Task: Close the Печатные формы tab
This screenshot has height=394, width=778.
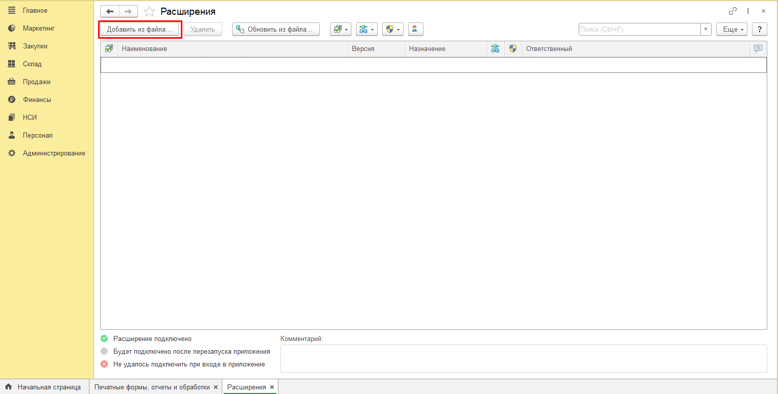Action: 216,387
